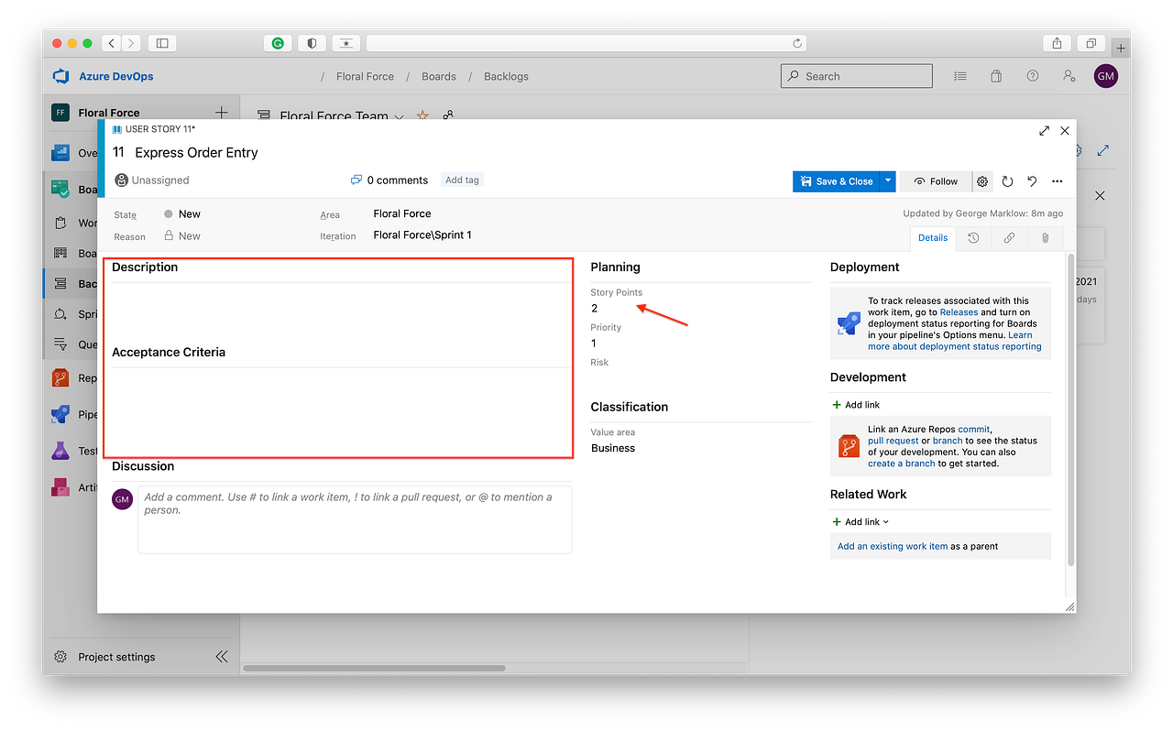
Task: Open Azure DevOps help question mark icon
Action: click(1033, 76)
